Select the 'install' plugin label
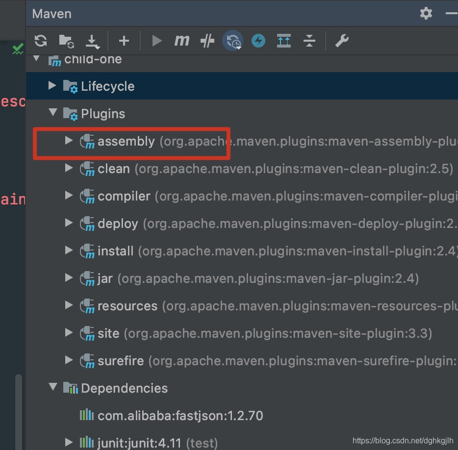The width and height of the screenshot is (458, 450). pyautogui.click(x=115, y=251)
